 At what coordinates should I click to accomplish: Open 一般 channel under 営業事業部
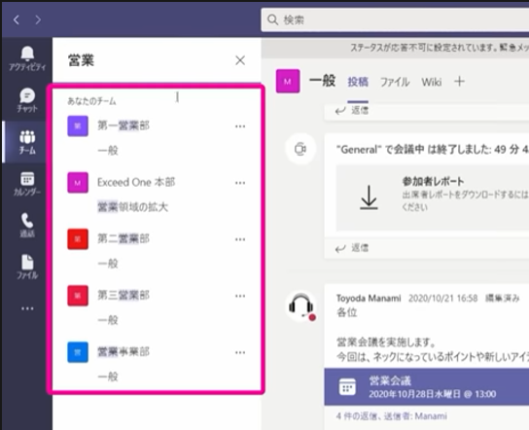pos(108,376)
